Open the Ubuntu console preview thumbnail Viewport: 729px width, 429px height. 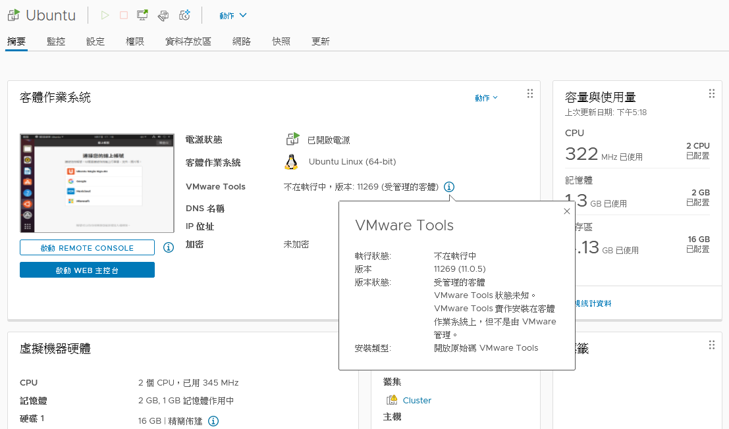97,183
